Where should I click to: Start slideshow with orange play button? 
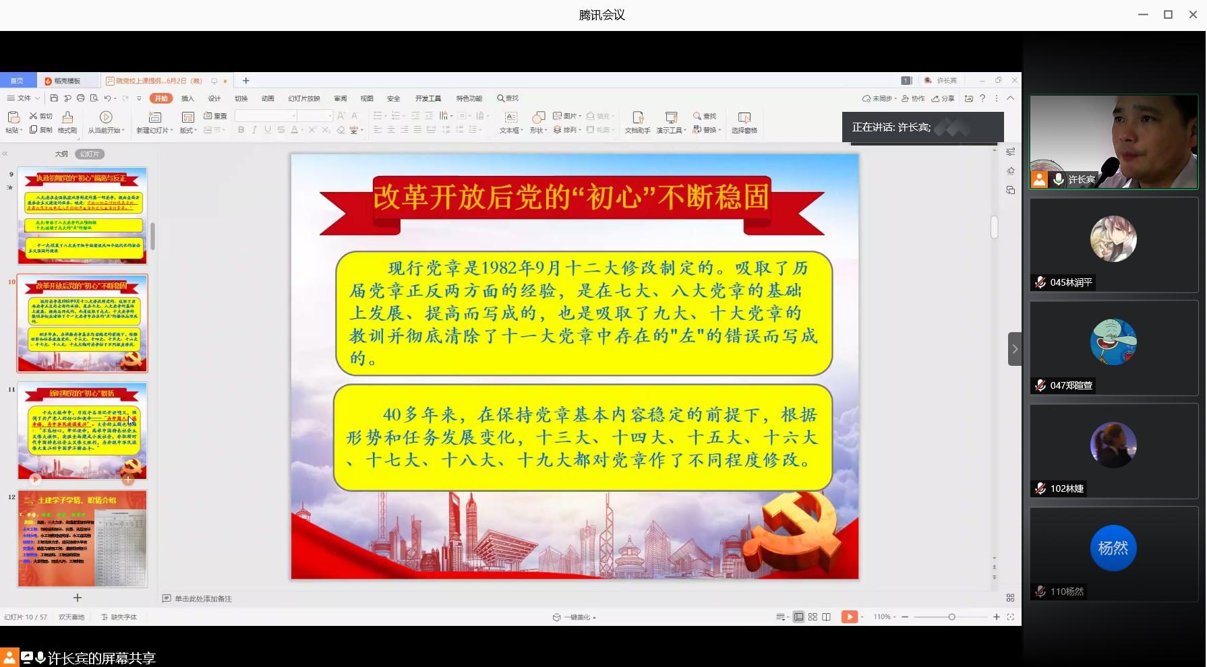pos(850,616)
